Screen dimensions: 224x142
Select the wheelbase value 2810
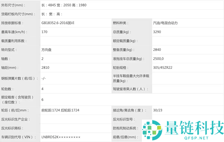(46, 68)
